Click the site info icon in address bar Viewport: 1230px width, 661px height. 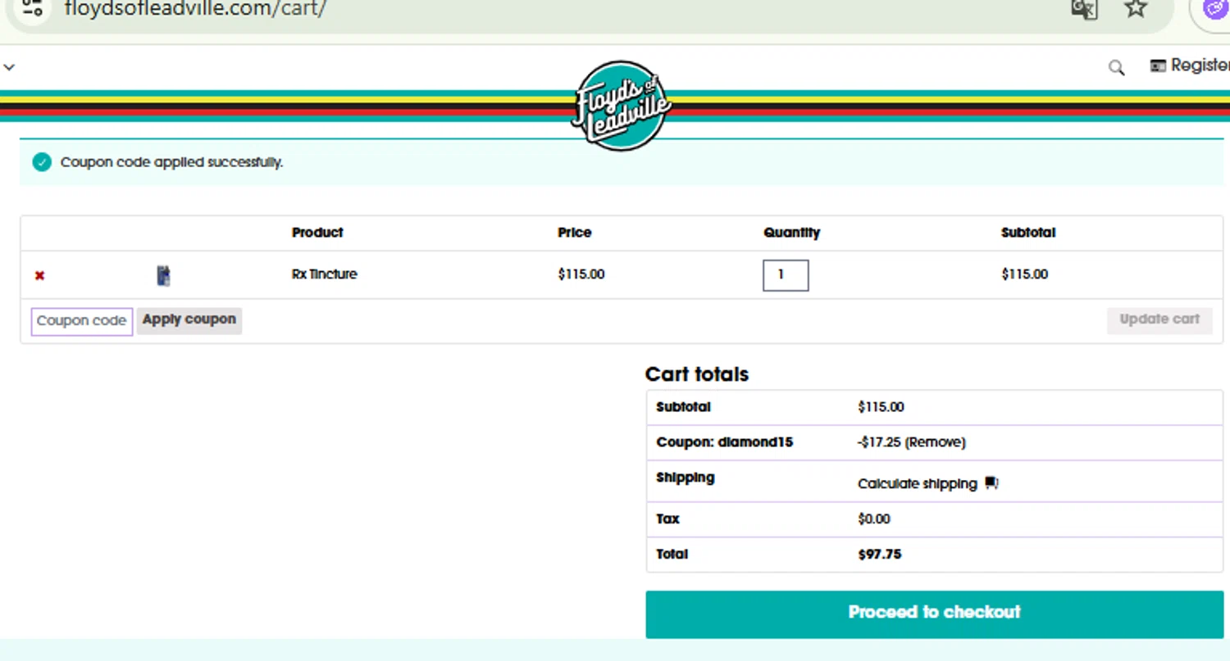pos(32,8)
